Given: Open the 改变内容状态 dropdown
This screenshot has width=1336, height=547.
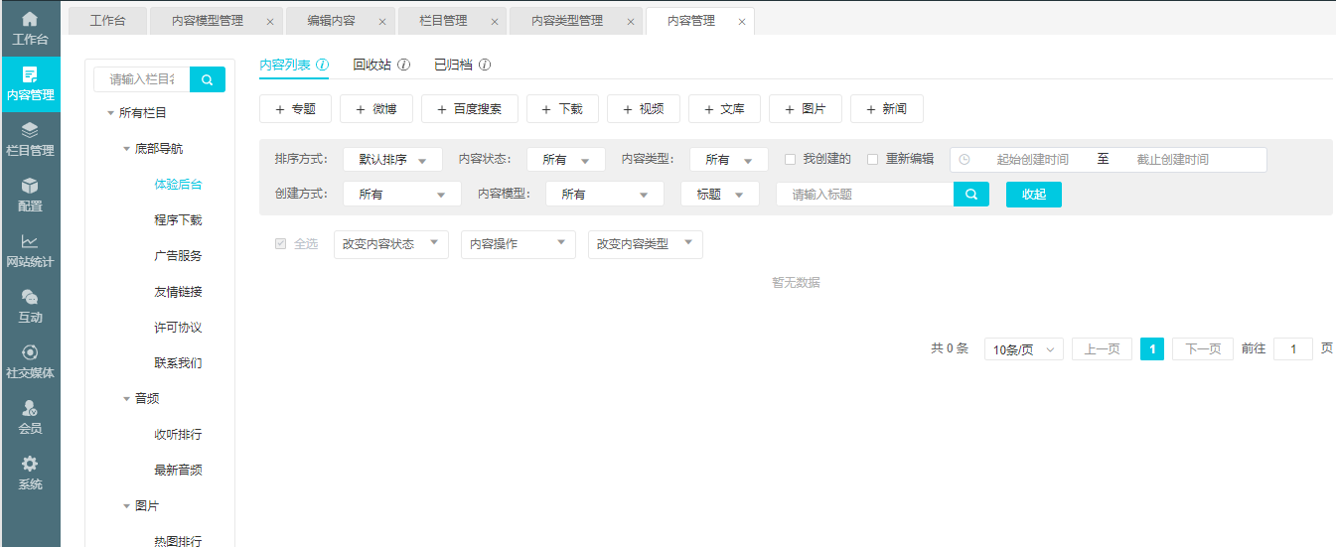Looking at the screenshot, I should [391, 244].
